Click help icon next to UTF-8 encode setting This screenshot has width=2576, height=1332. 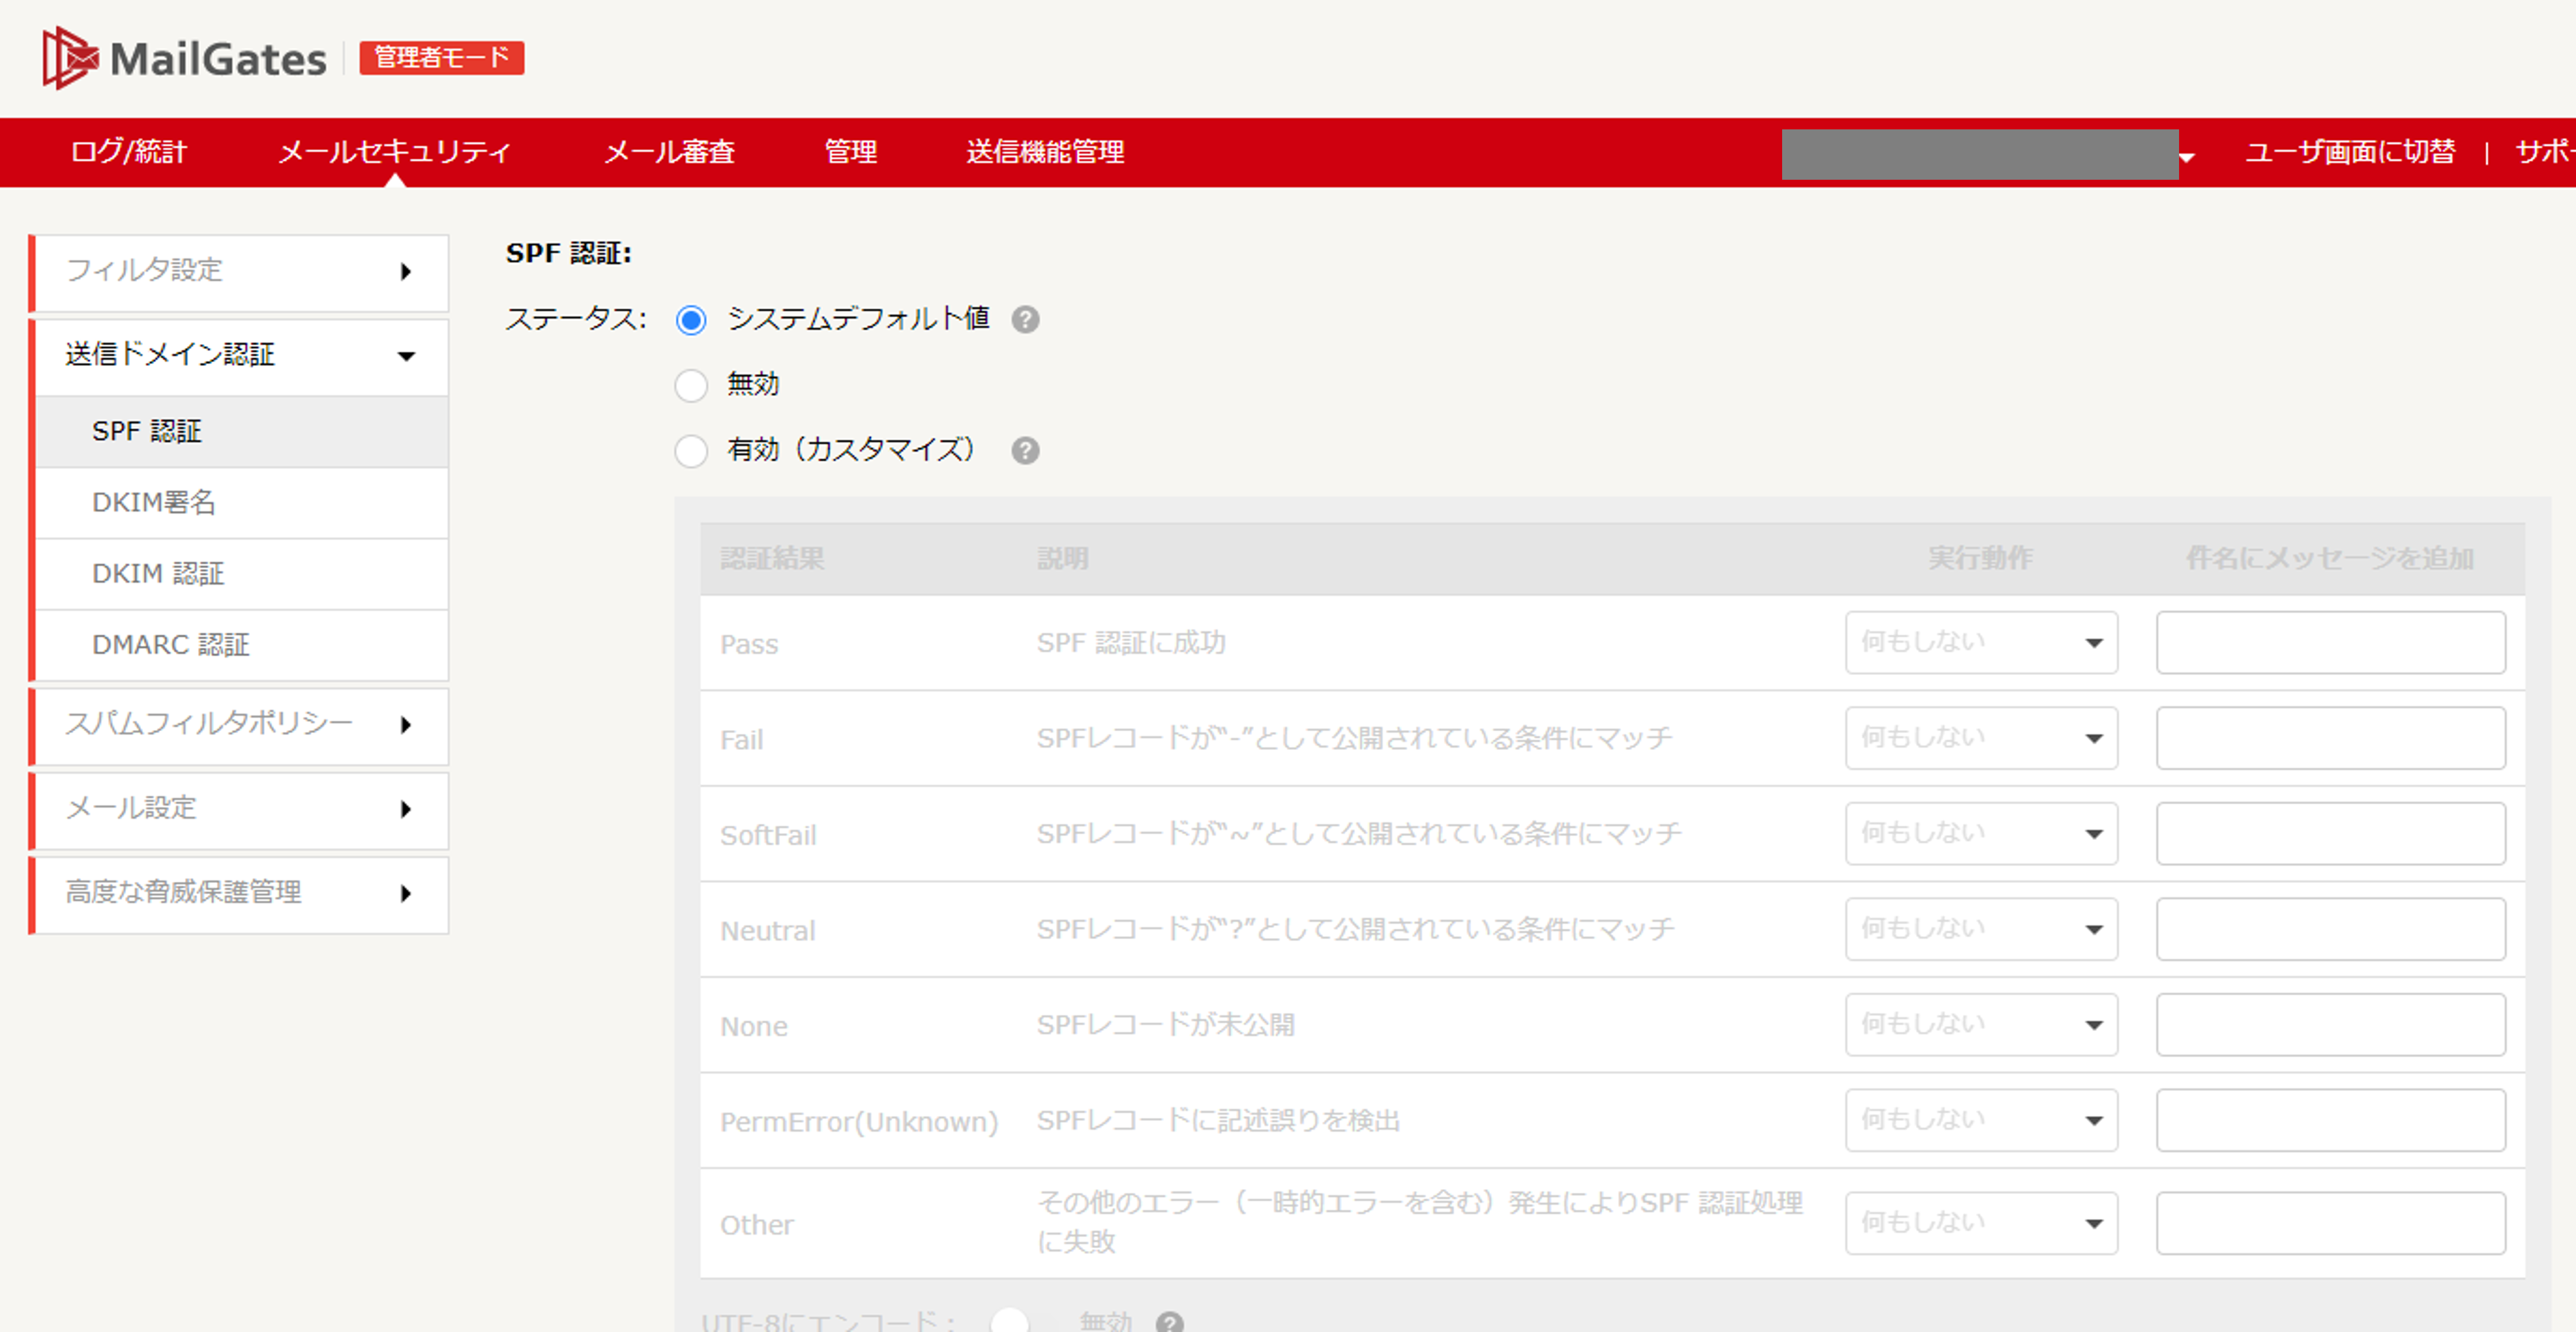(1169, 1322)
